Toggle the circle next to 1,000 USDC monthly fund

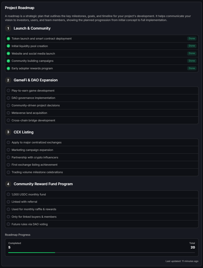(8, 194)
